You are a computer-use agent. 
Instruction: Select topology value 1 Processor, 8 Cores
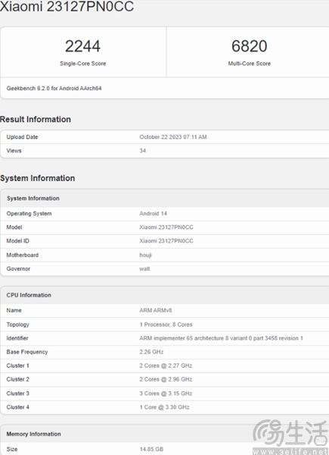[166, 325]
